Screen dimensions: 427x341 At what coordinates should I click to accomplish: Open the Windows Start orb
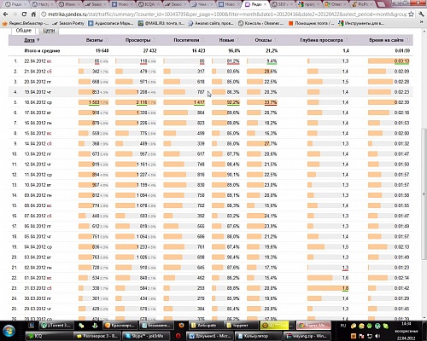tap(9, 331)
